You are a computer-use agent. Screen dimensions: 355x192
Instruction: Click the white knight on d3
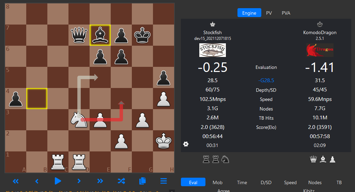point(79,120)
